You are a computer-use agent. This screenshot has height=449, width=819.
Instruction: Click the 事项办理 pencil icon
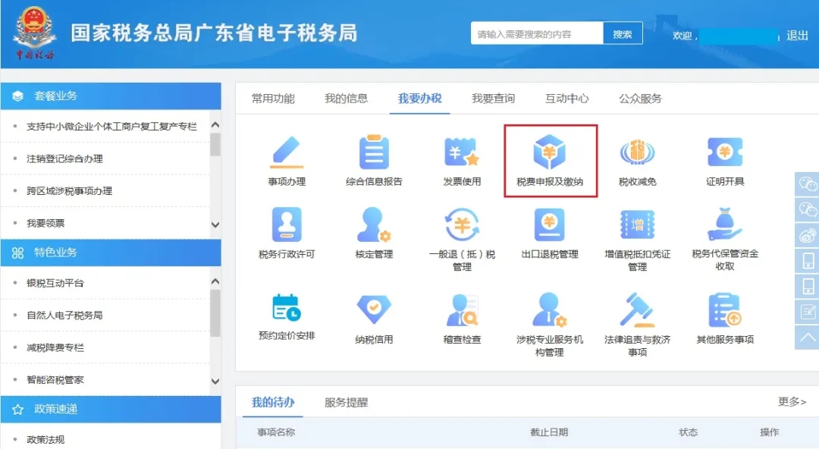pos(287,153)
